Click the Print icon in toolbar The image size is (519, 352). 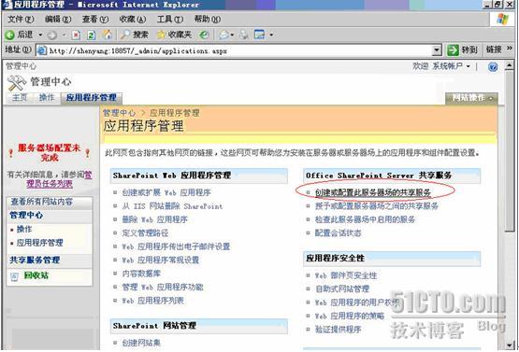[244, 35]
